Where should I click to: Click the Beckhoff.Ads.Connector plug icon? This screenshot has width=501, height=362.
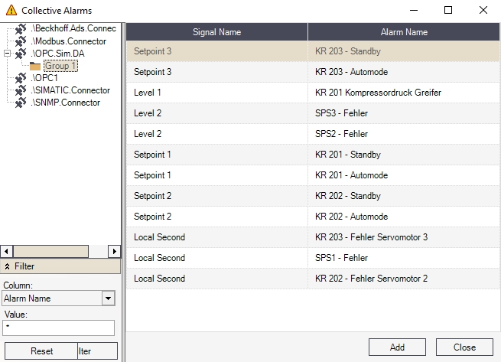point(21,29)
